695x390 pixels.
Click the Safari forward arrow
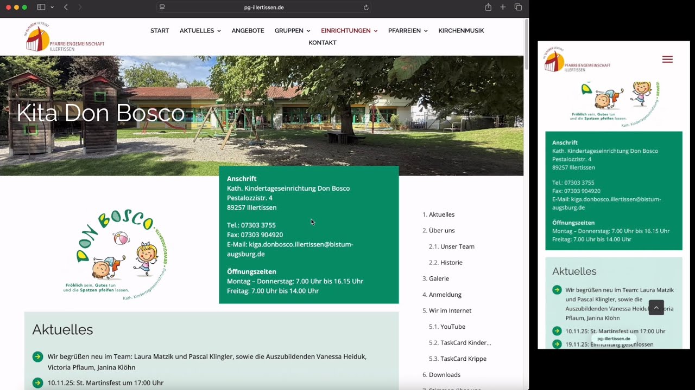click(80, 7)
